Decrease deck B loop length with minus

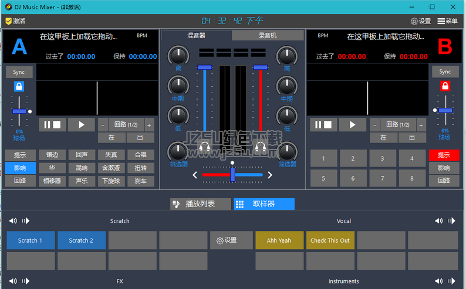pyautogui.click(x=374, y=124)
